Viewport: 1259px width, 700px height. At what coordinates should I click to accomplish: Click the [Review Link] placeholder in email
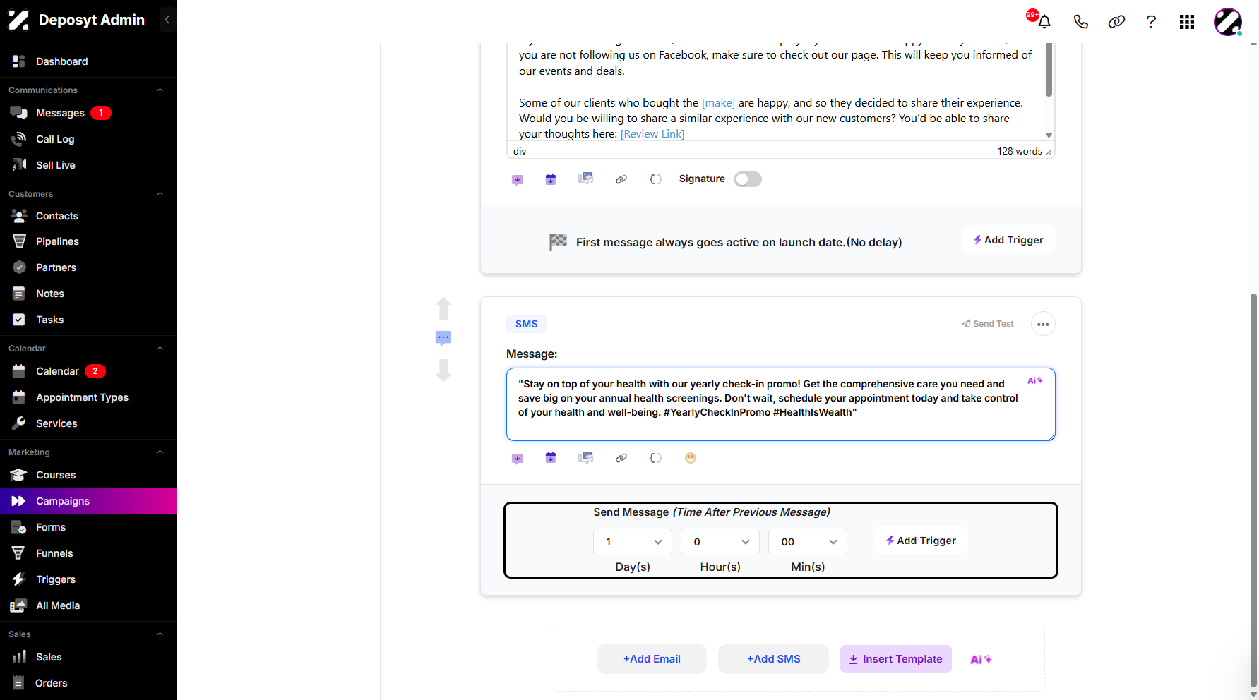pyautogui.click(x=652, y=134)
